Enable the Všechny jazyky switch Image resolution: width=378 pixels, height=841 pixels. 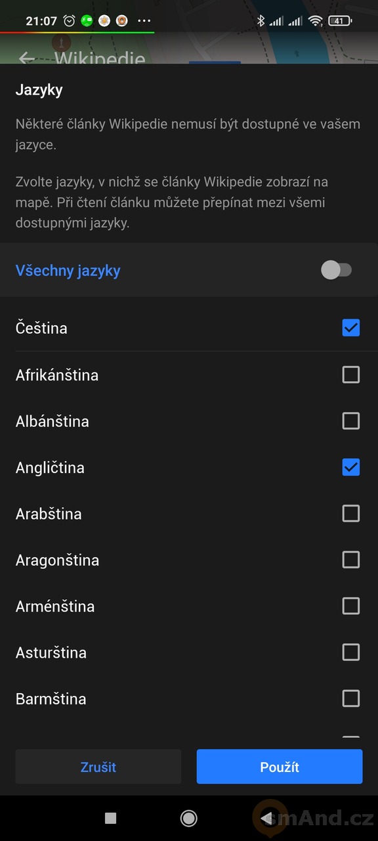pyautogui.click(x=337, y=270)
